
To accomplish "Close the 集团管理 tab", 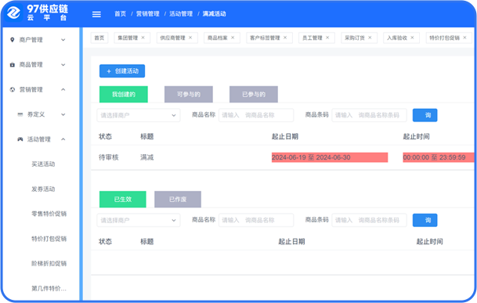I will click(143, 38).
